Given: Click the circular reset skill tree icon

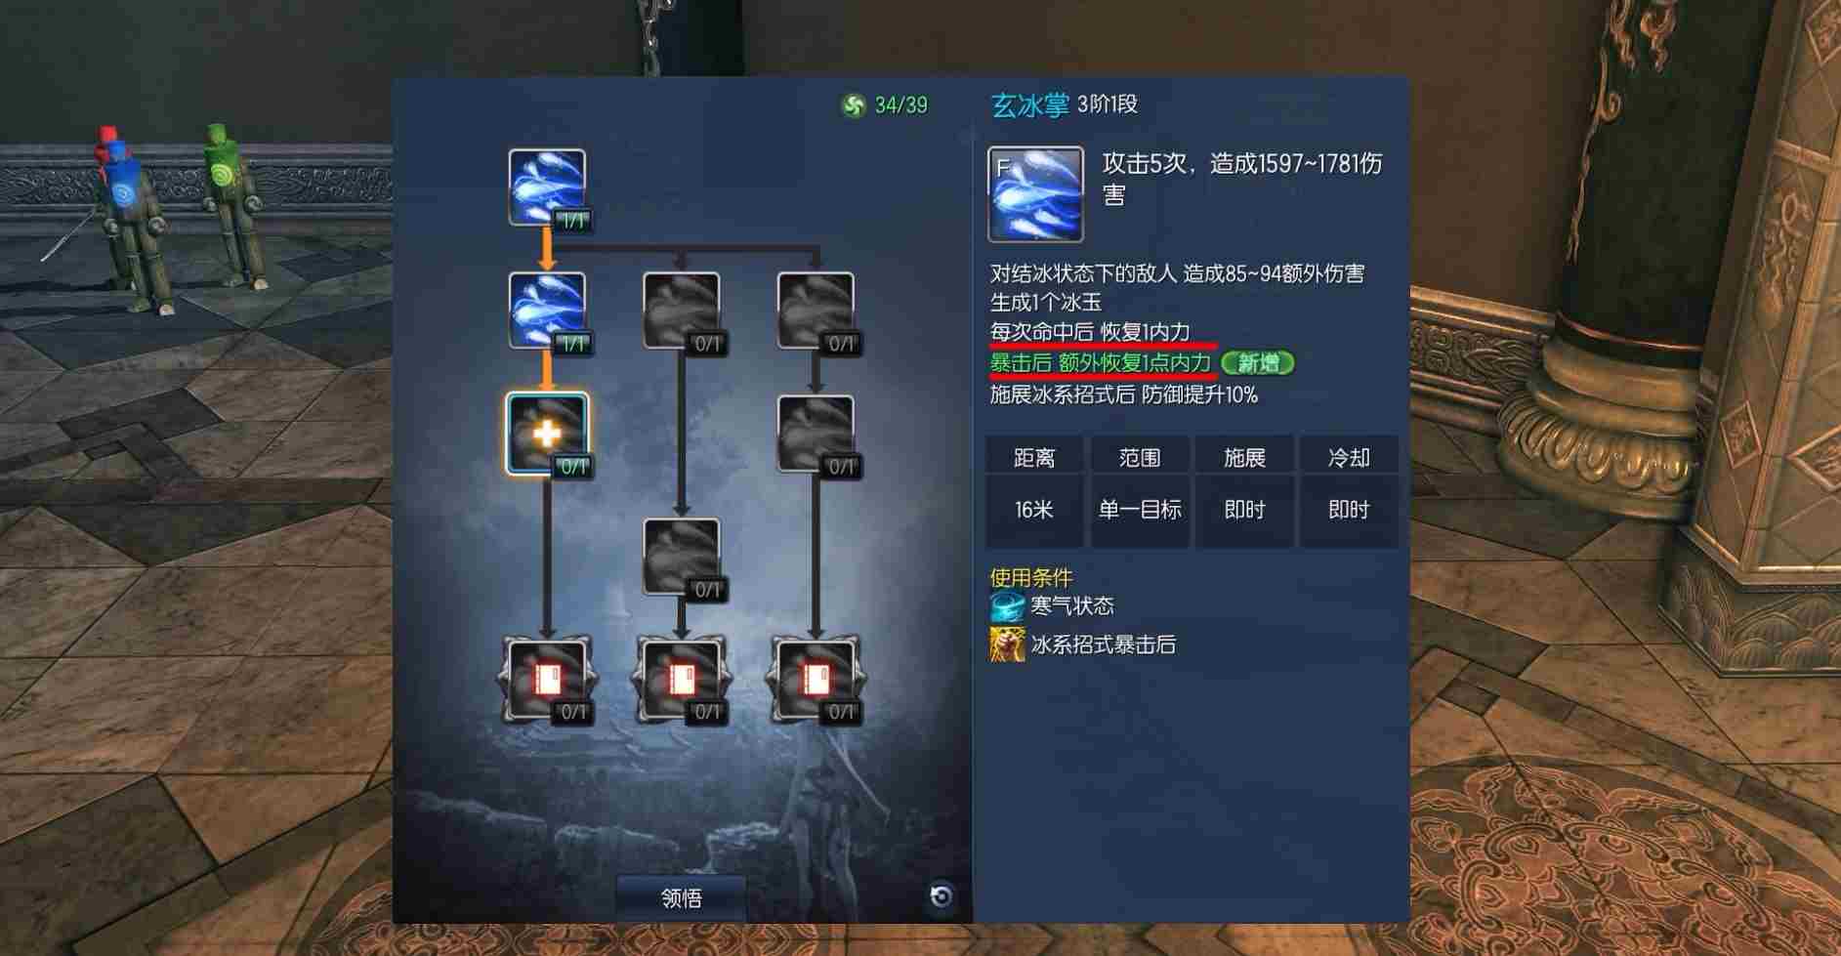Looking at the screenshot, I should 941,896.
